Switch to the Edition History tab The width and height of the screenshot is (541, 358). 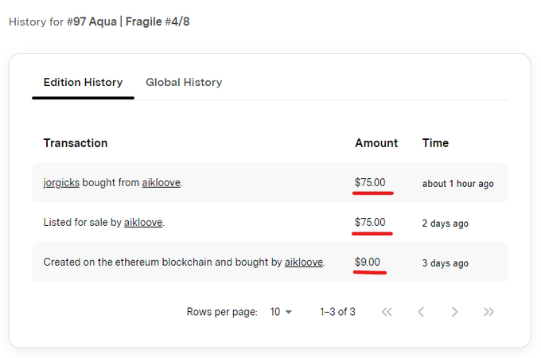click(x=83, y=82)
